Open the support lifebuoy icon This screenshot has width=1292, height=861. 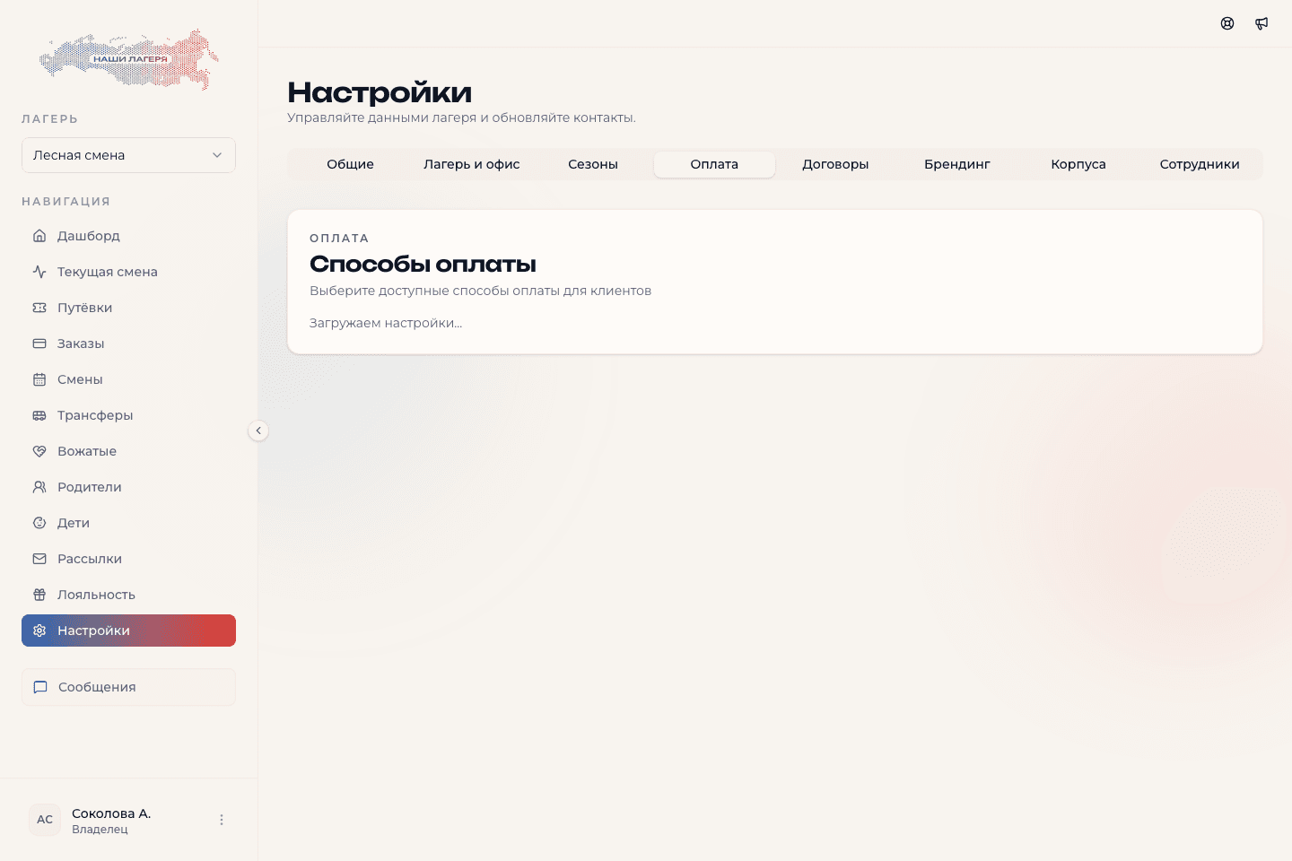tap(1227, 23)
